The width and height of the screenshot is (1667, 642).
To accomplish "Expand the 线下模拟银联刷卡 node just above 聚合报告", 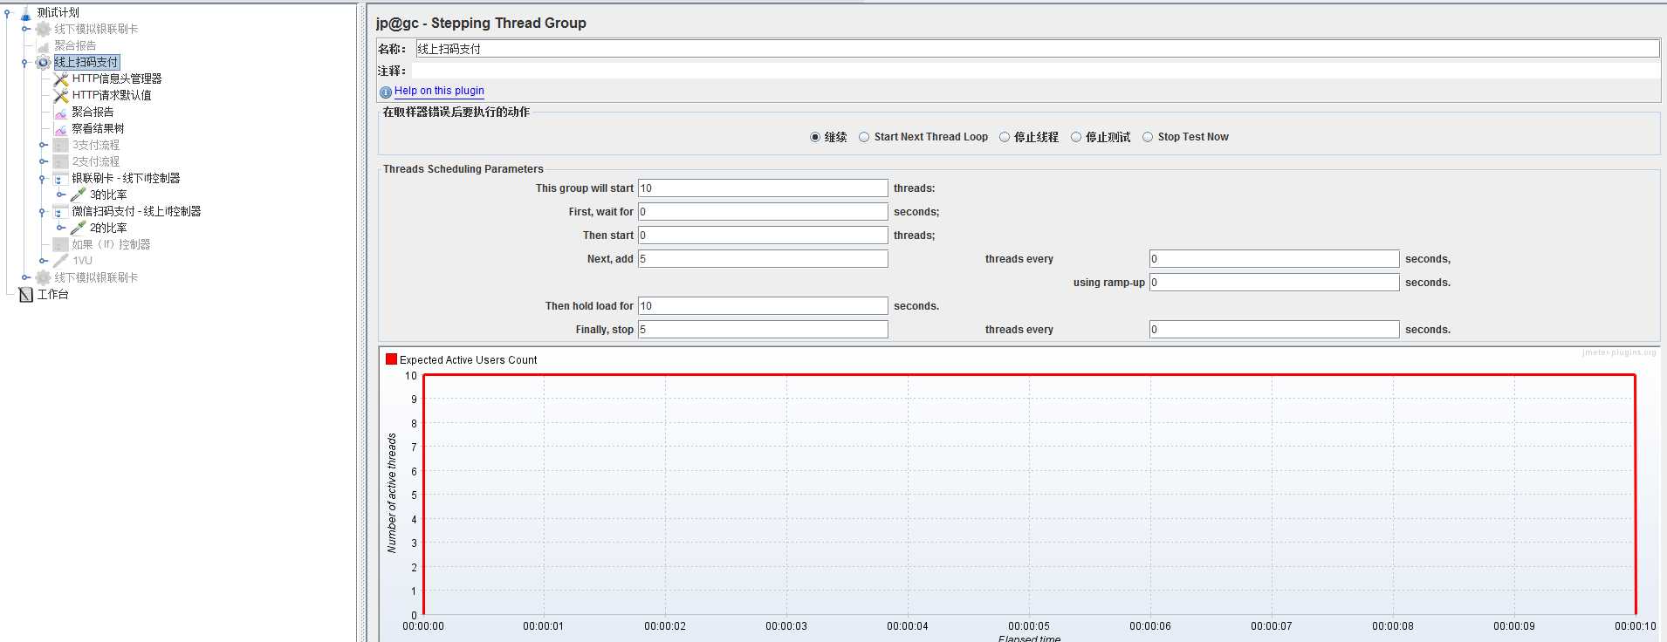I will 26,29.
